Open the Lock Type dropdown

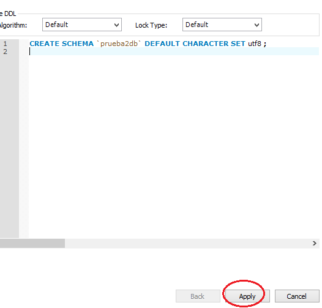pyautogui.click(x=222, y=25)
